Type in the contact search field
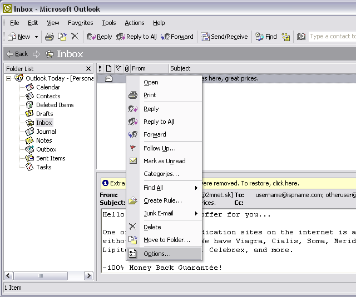 [x=332, y=37]
